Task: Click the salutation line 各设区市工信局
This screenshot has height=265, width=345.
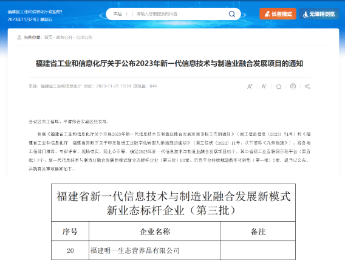Action: (69, 122)
